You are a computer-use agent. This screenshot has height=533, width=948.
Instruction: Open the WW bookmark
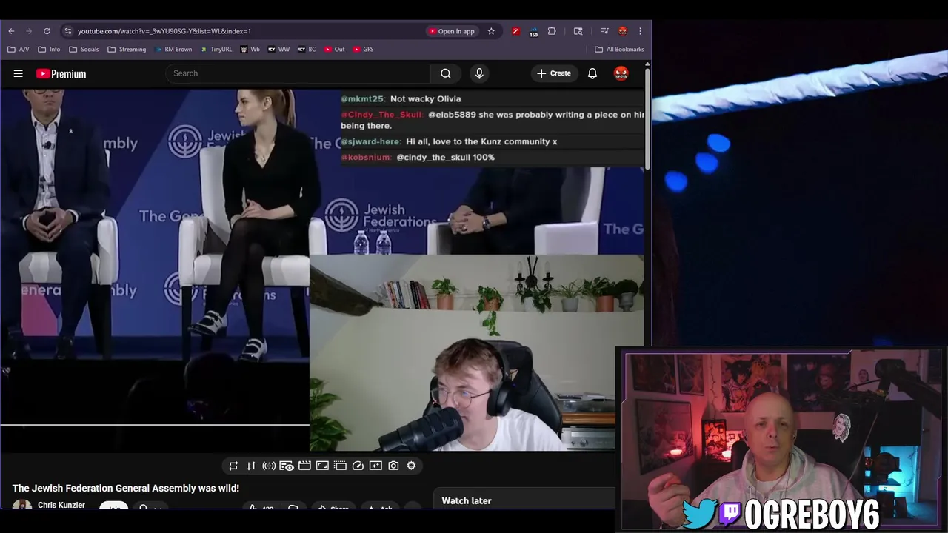pos(278,50)
